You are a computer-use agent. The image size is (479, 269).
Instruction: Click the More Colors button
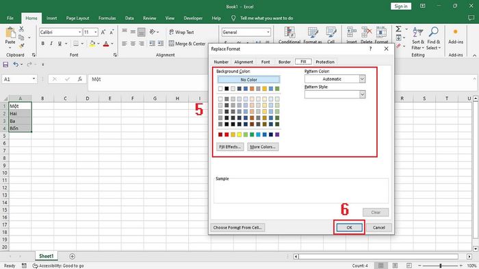263,147
